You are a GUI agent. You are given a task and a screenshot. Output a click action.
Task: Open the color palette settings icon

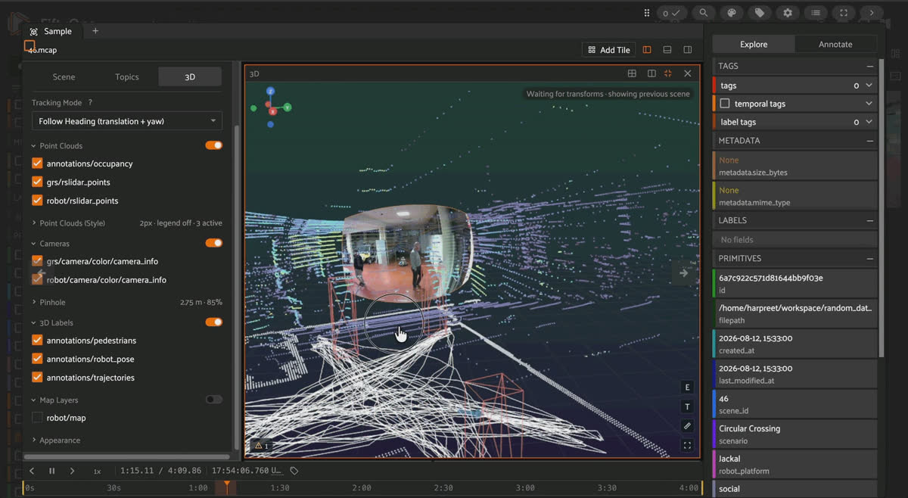[732, 13]
